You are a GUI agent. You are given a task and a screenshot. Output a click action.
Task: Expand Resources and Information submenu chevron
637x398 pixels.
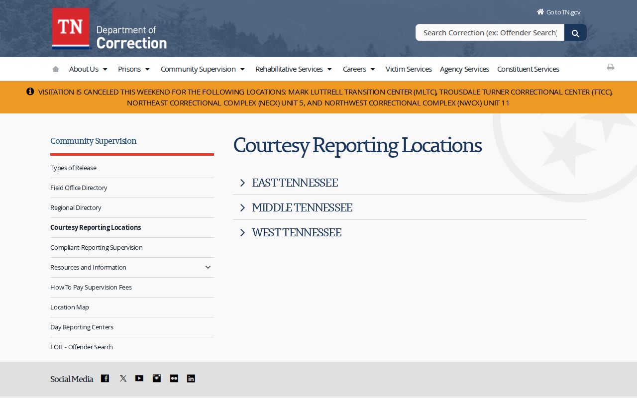click(x=208, y=267)
